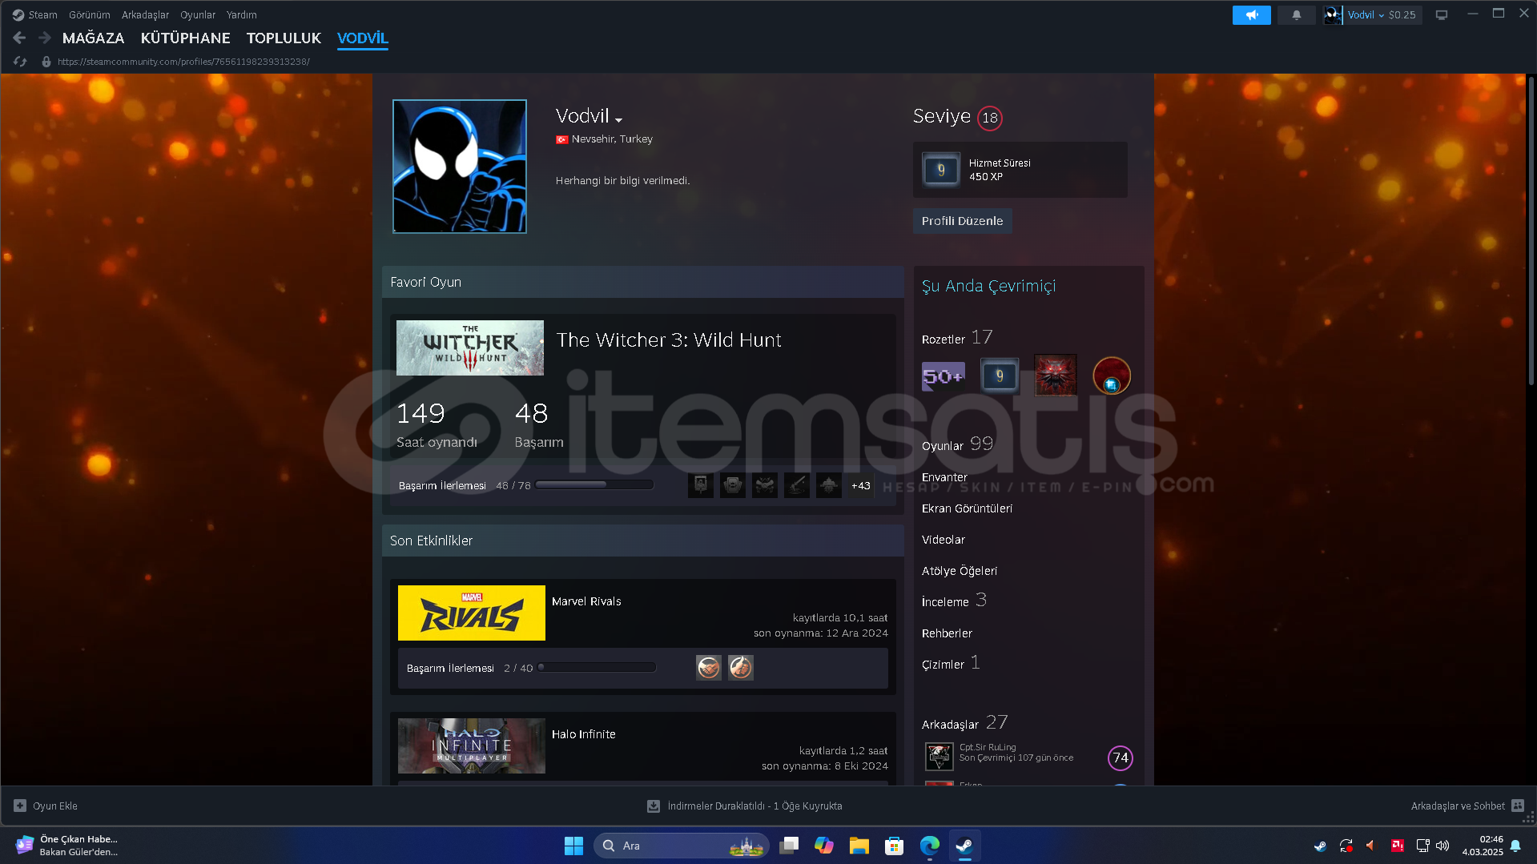Open the notifications bell in Steam header
The image size is (1537, 864).
click(1296, 14)
